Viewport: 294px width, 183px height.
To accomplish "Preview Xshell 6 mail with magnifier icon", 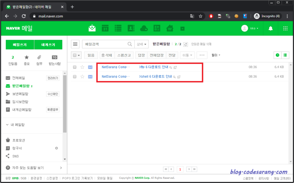I will [x=174, y=77].
